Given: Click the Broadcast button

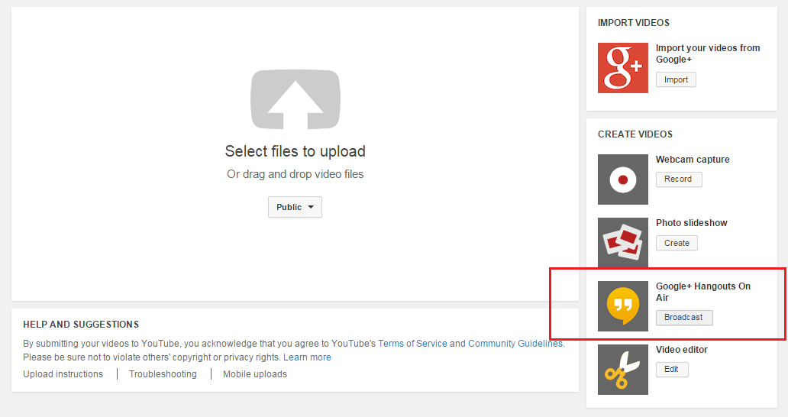Looking at the screenshot, I should click(x=684, y=317).
